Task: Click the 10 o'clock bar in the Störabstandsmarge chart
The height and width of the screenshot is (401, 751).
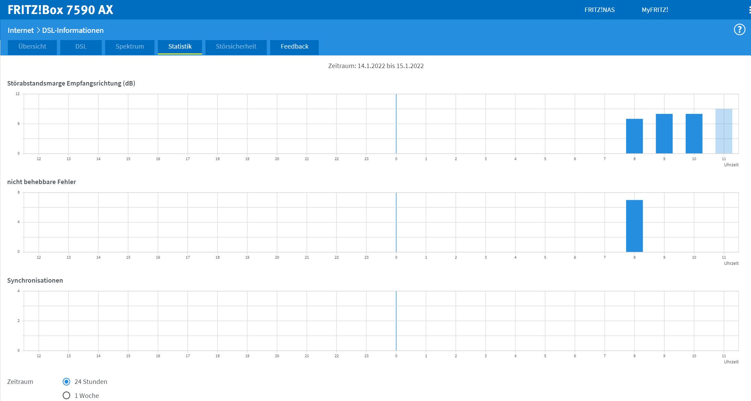Action: [694, 133]
